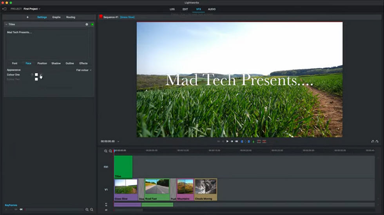Open the Effects tab in Titles
The image size is (384, 215).
pos(83,63)
